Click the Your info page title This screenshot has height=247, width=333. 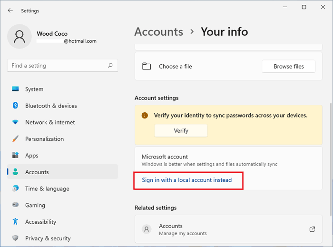pyautogui.click(x=224, y=32)
